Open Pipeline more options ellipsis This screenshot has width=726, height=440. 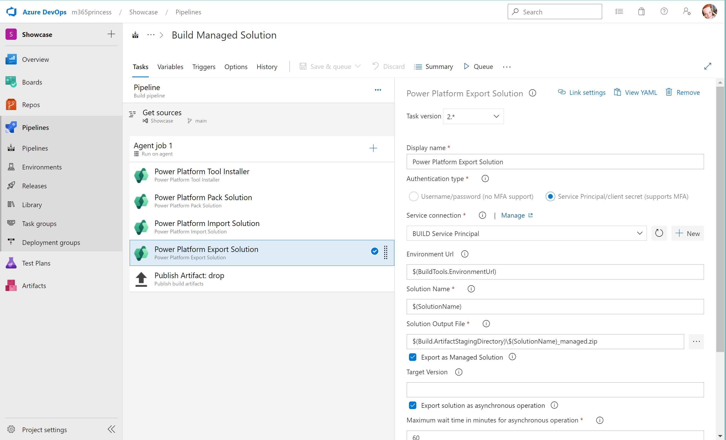[378, 90]
